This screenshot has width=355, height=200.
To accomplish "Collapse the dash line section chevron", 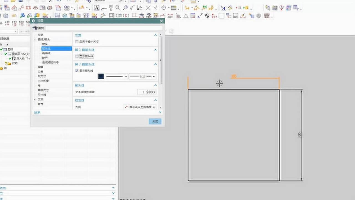I will (x=155, y=100).
